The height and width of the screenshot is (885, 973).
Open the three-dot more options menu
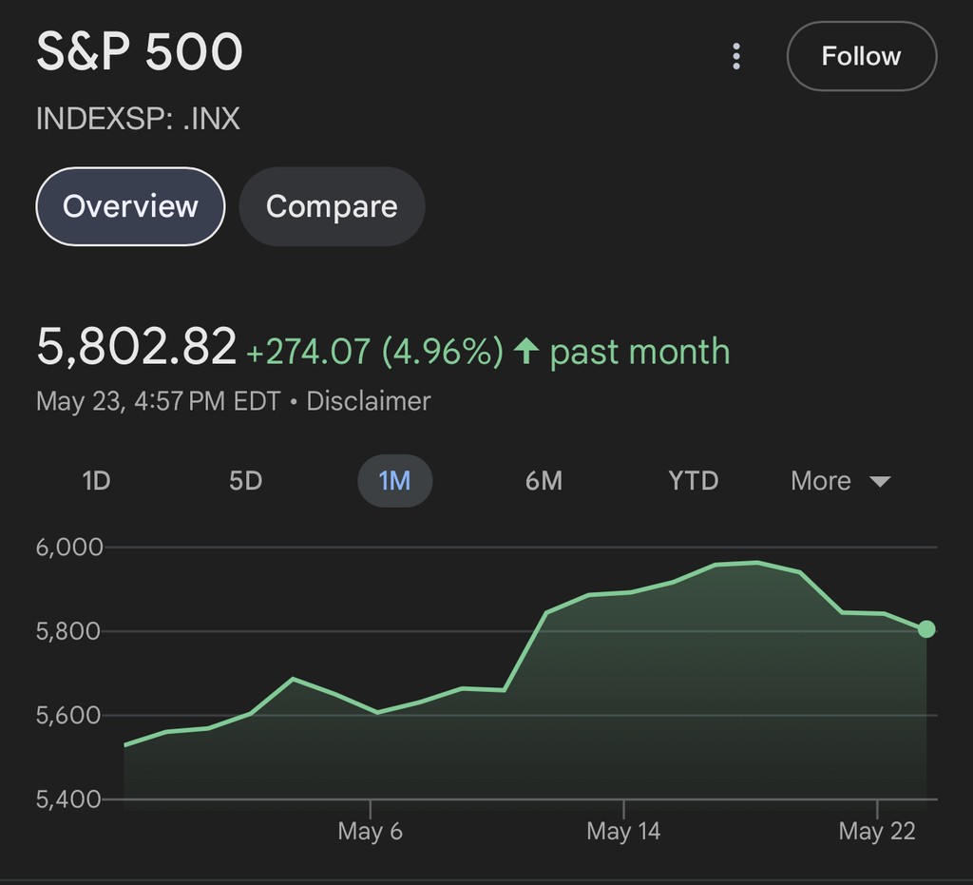pos(736,56)
